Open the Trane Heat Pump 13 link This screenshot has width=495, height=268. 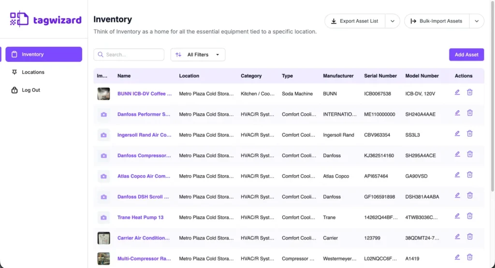(141, 217)
